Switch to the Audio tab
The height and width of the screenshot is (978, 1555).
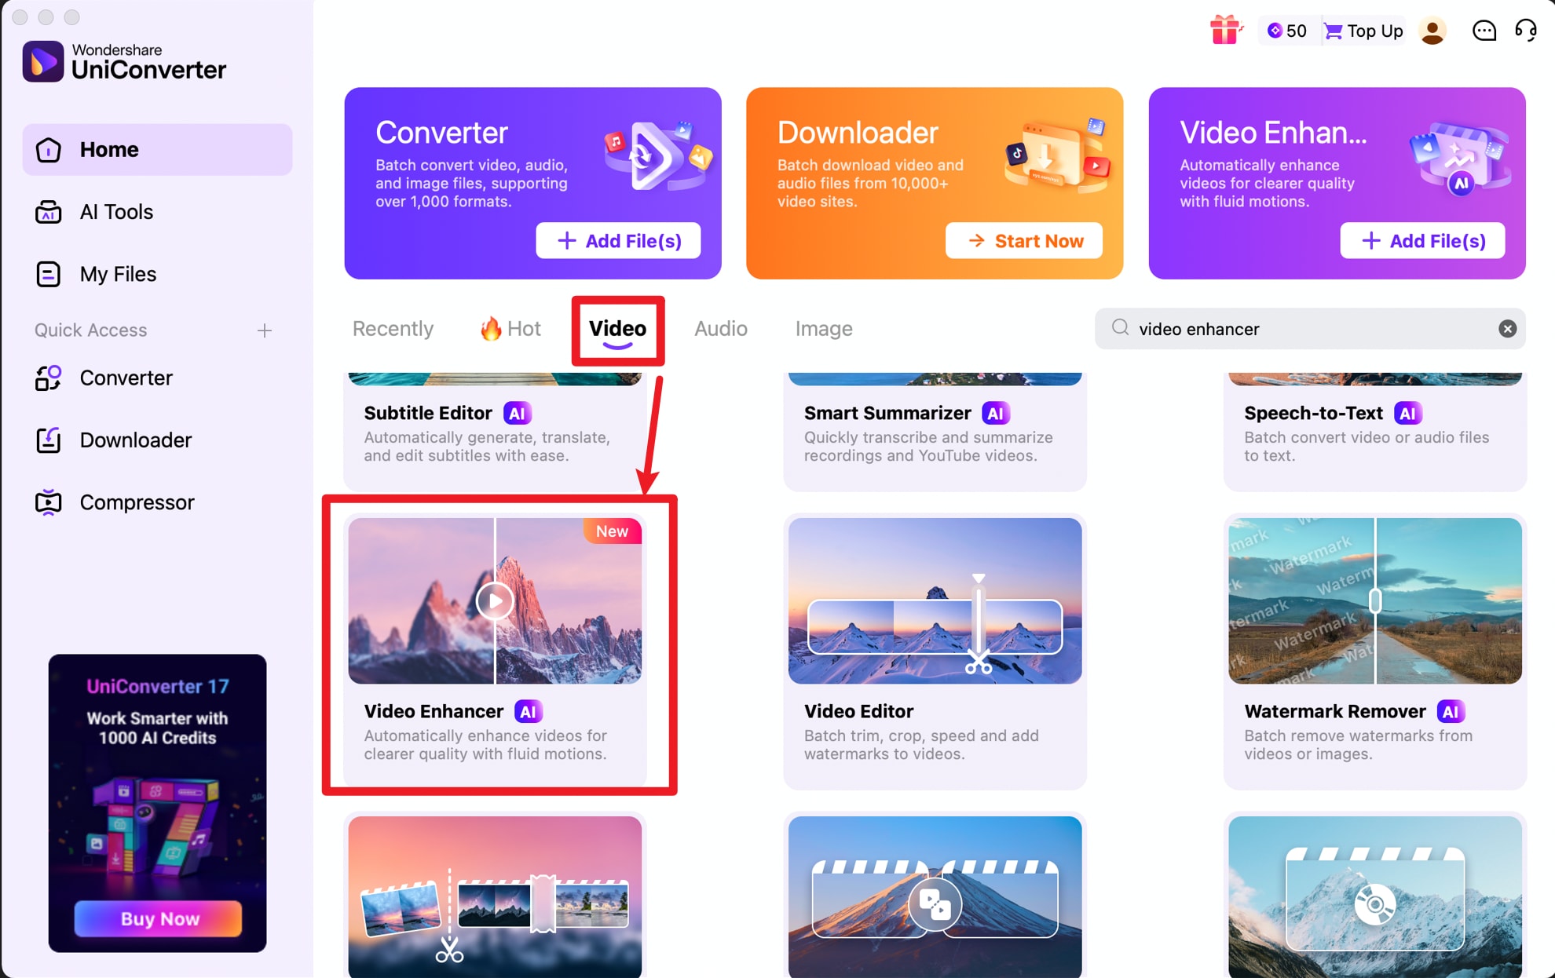719,329
